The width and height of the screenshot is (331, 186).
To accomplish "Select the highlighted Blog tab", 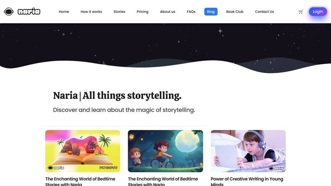I will 211,11.
